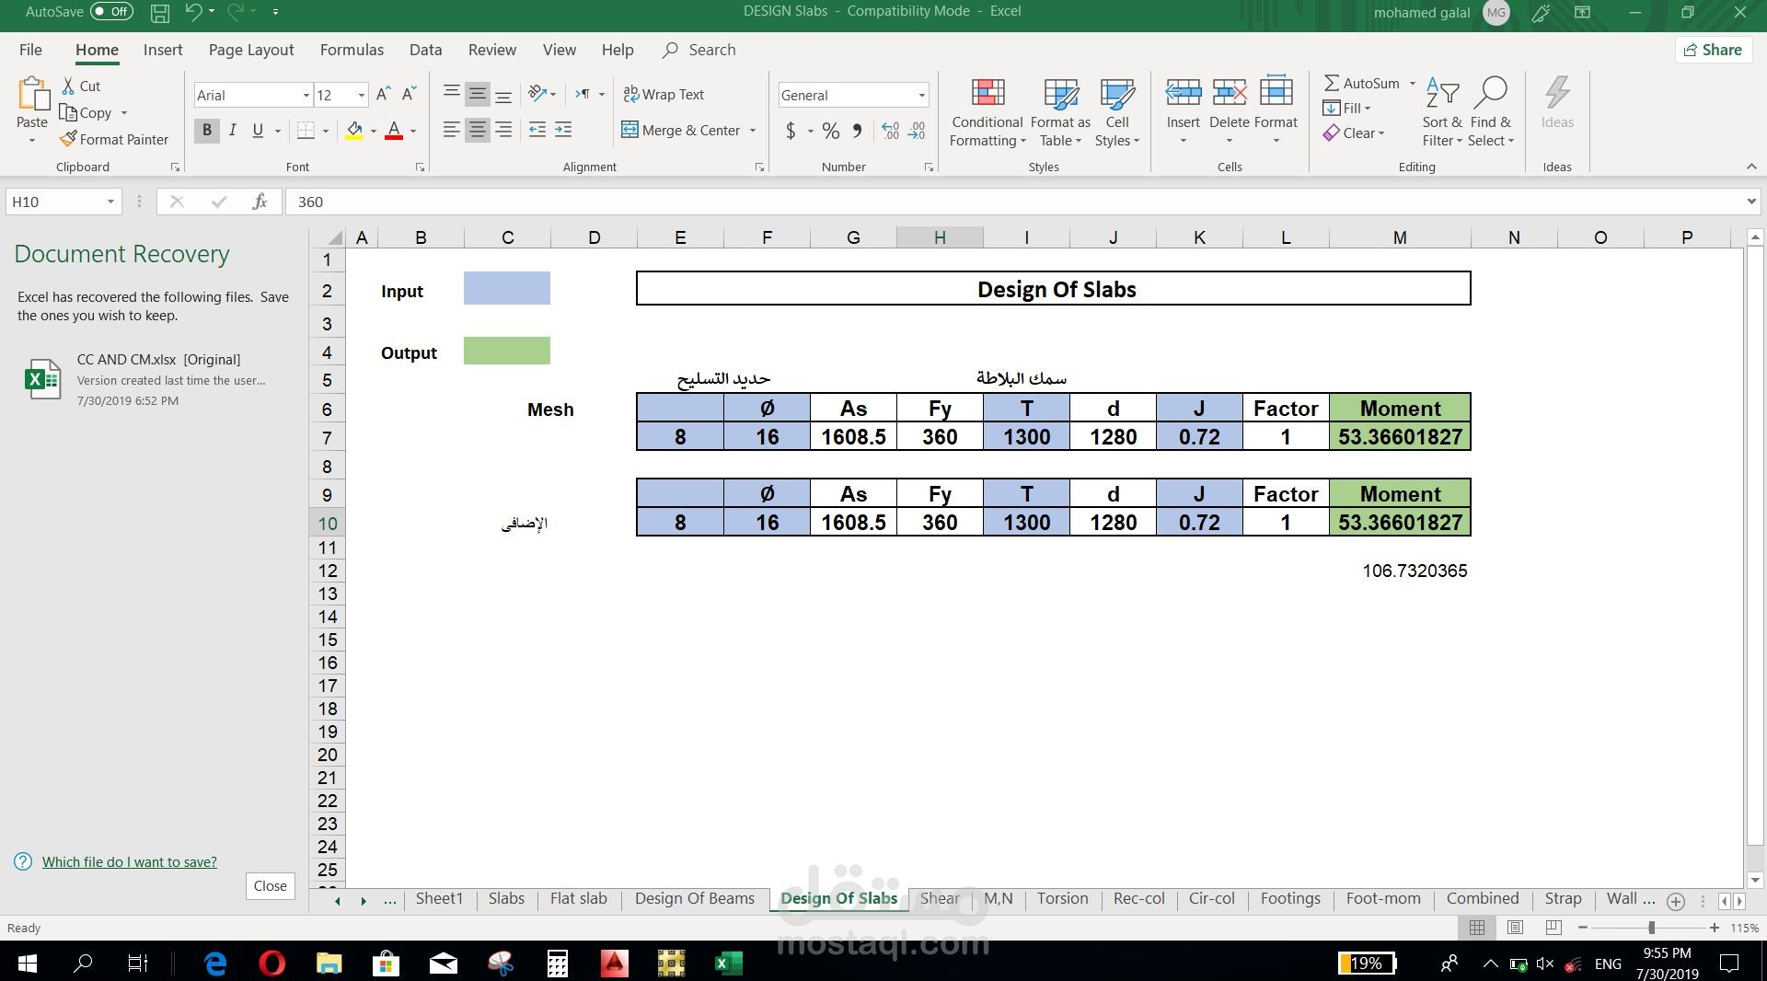Click the Copy button

86,112
